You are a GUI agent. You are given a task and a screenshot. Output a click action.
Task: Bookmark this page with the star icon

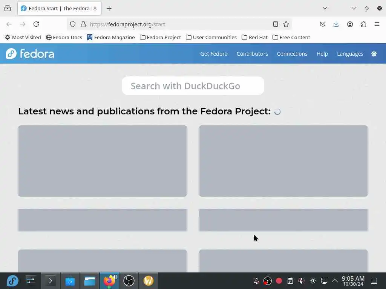286,24
